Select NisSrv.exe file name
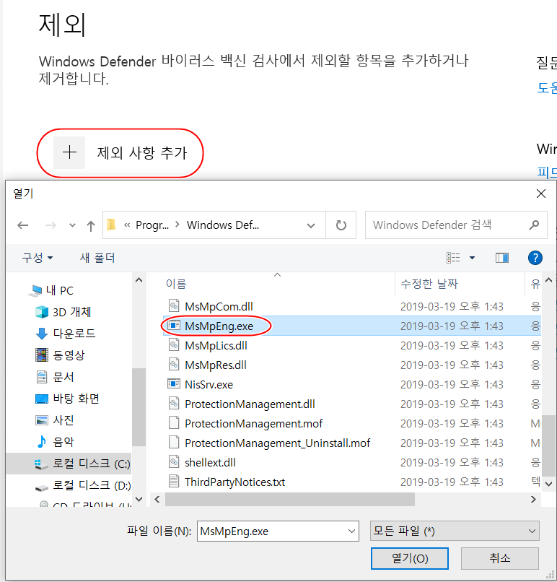 [209, 384]
